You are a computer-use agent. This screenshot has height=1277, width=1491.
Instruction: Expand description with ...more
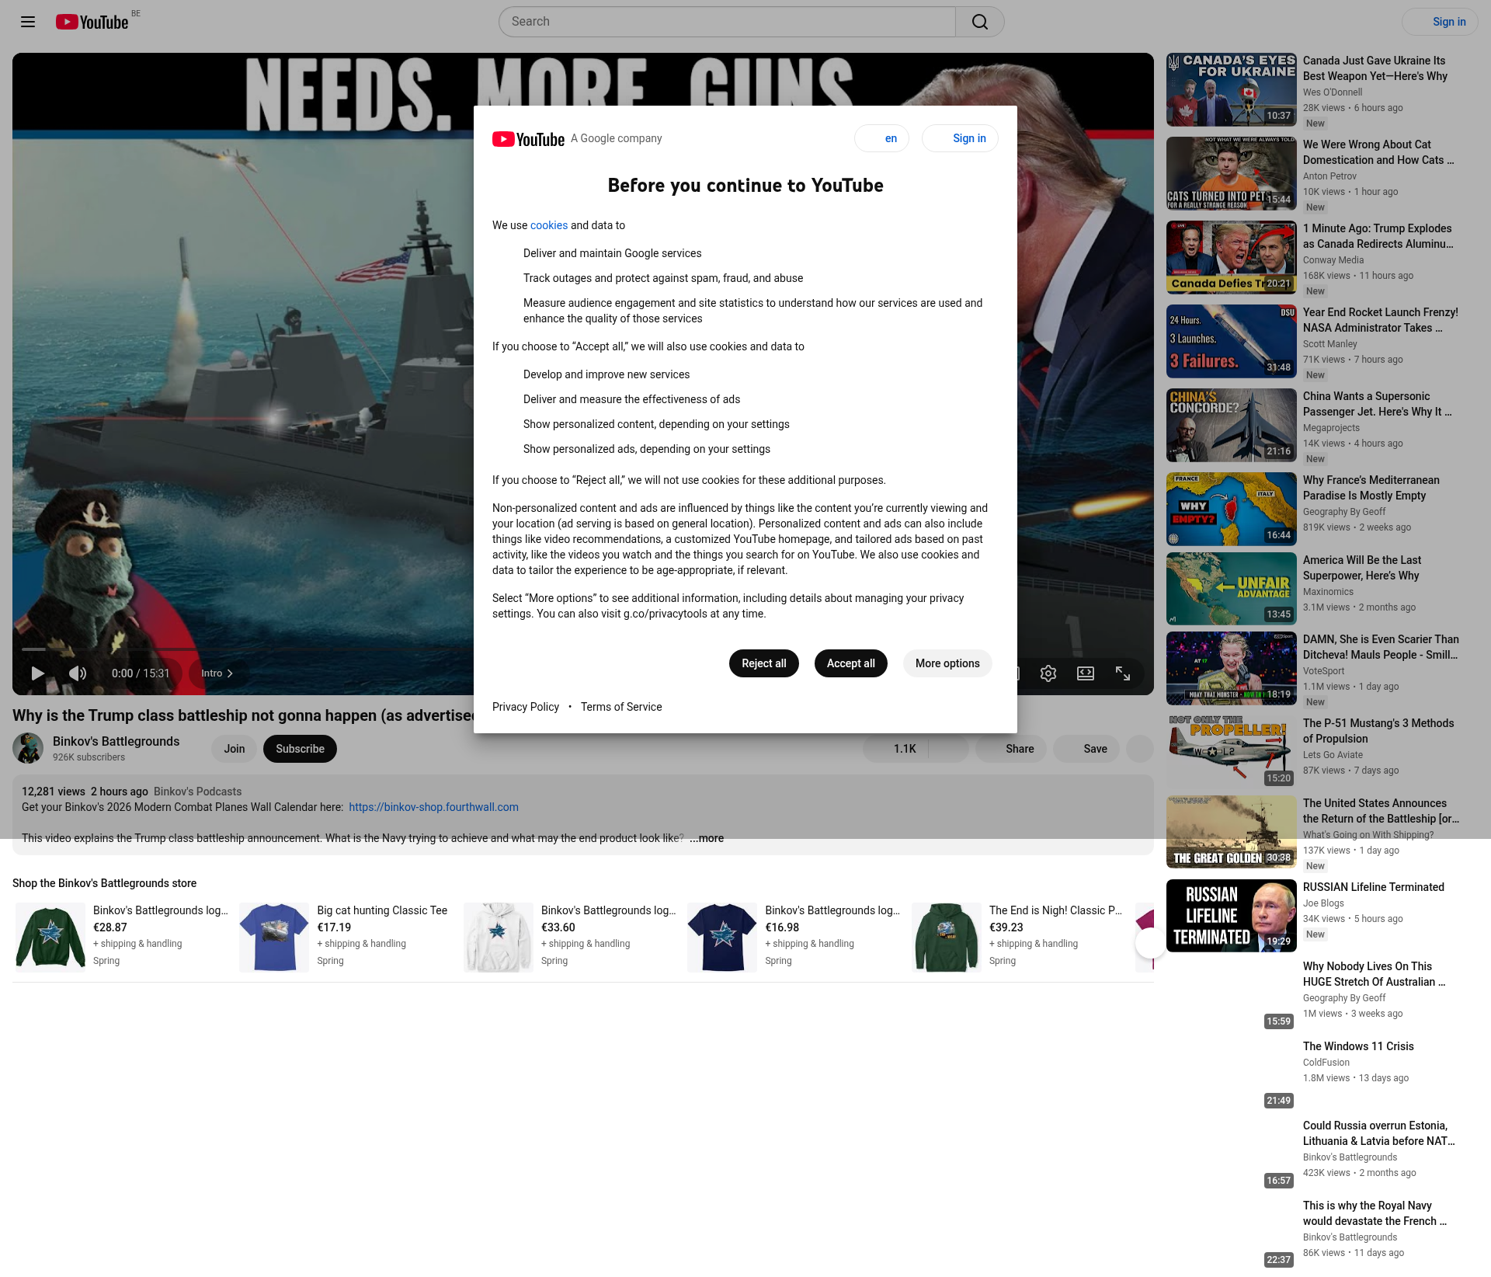tap(707, 838)
